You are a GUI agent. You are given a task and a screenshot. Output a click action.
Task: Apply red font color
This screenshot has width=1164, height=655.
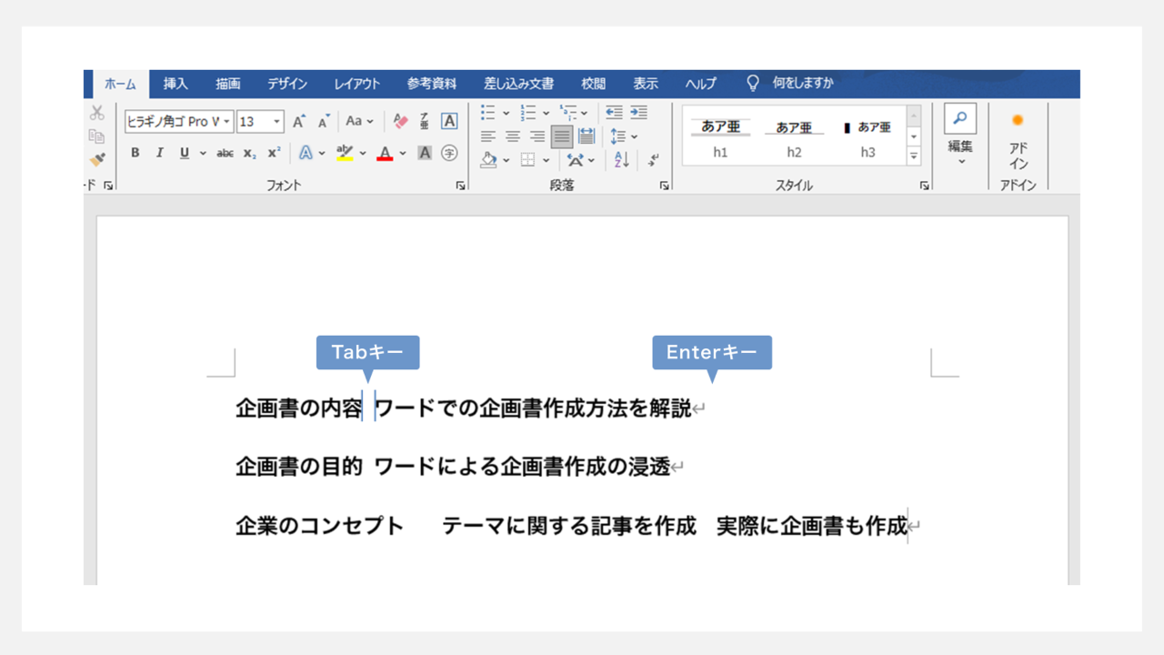pos(385,153)
